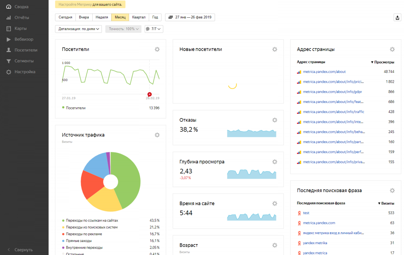Click the chart icon beside metrica.yandex.com/about/info/gdpr
The height and width of the screenshot is (255, 404).
(299, 92)
